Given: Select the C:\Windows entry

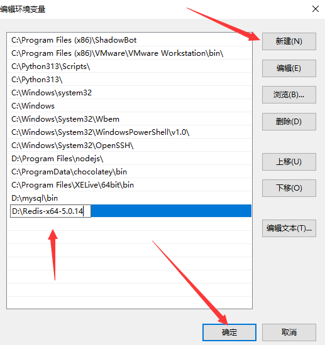Looking at the screenshot, I should pyautogui.click(x=129, y=106).
